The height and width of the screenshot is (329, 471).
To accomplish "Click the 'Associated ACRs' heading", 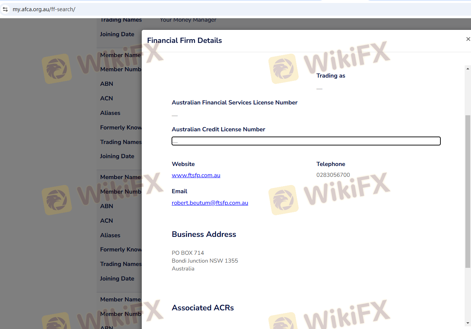I will pyautogui.click(x=203, y=308).
